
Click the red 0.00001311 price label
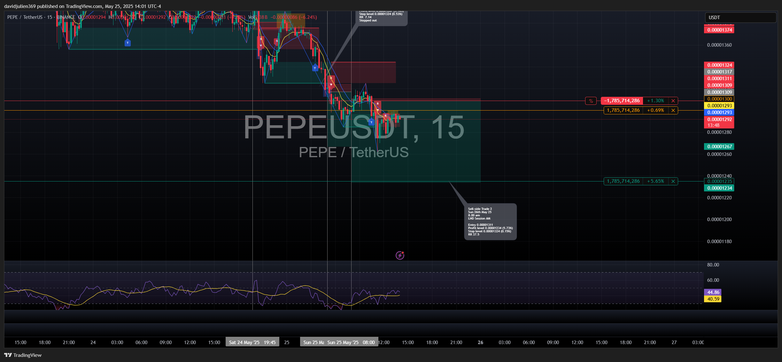pyautogui.click(x=719, y=79)
